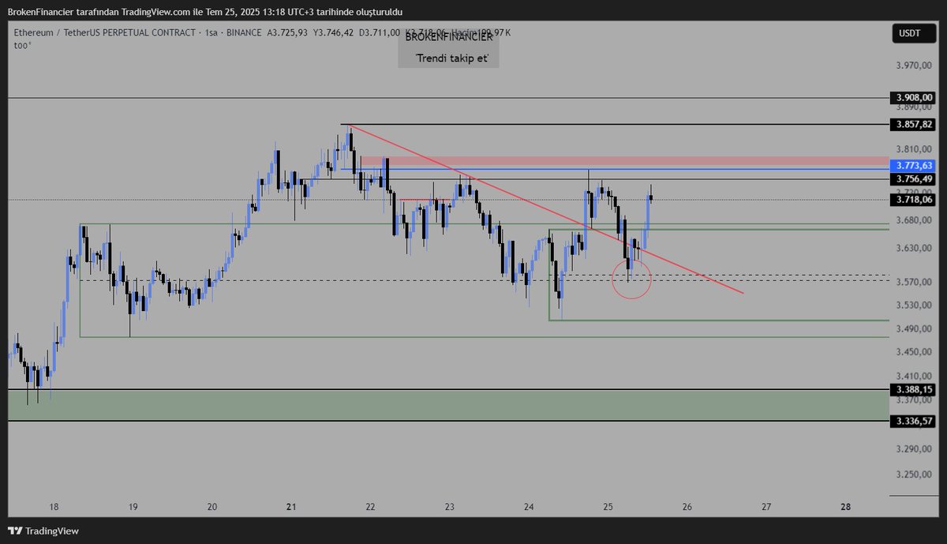The width and height of the screenshot is (947, 544).
Task: Click bold date 21 on the time axis
Action: click(x=291, y=508)
